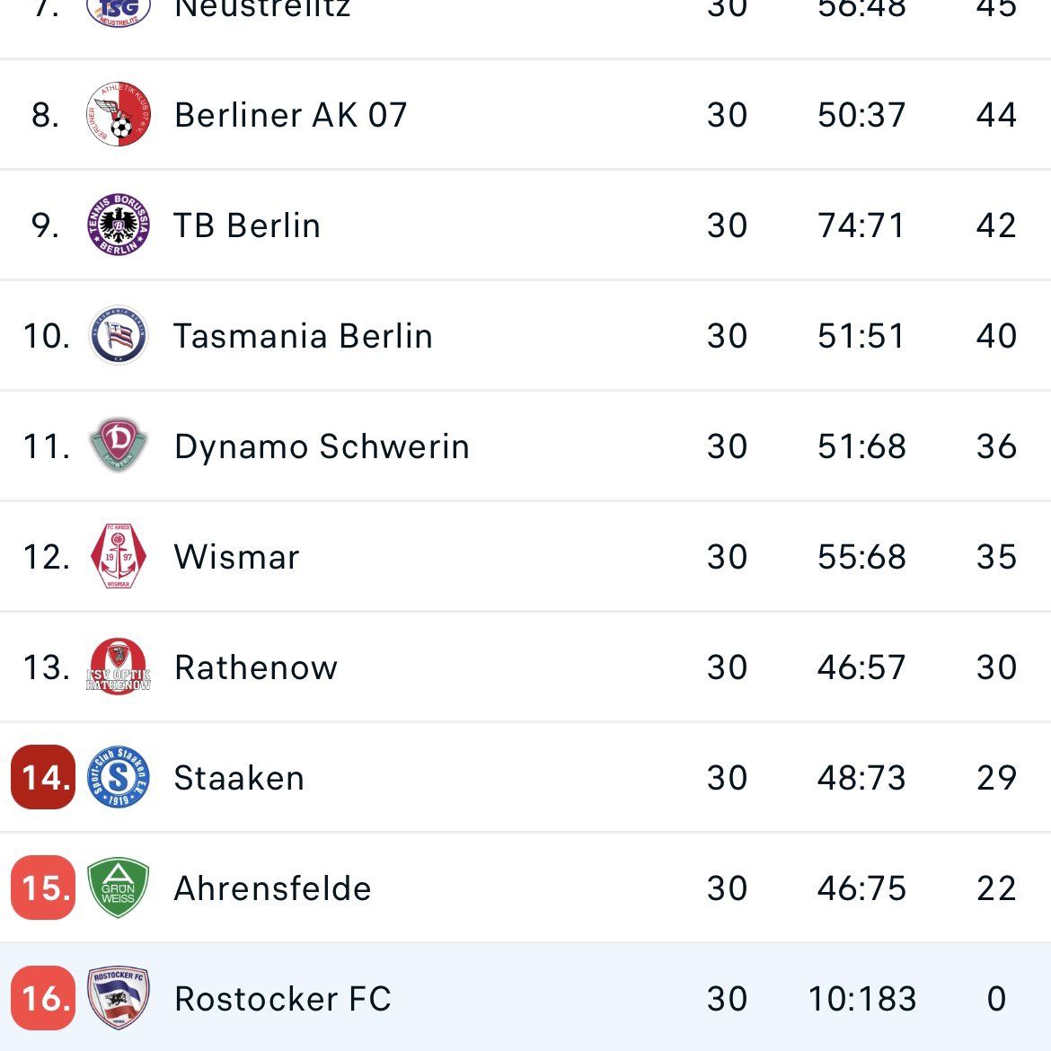
Task: Tap the FSV Optik Rathenow logo
Action: pos(119,667)
